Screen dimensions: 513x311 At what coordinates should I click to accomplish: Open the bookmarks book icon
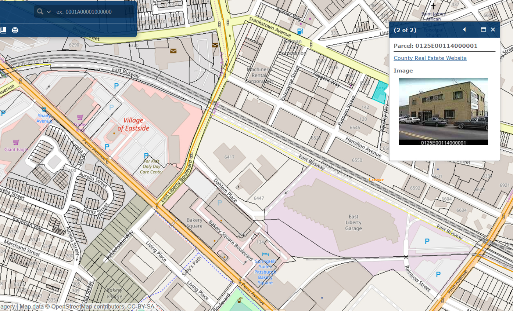[x=3, y=30]
